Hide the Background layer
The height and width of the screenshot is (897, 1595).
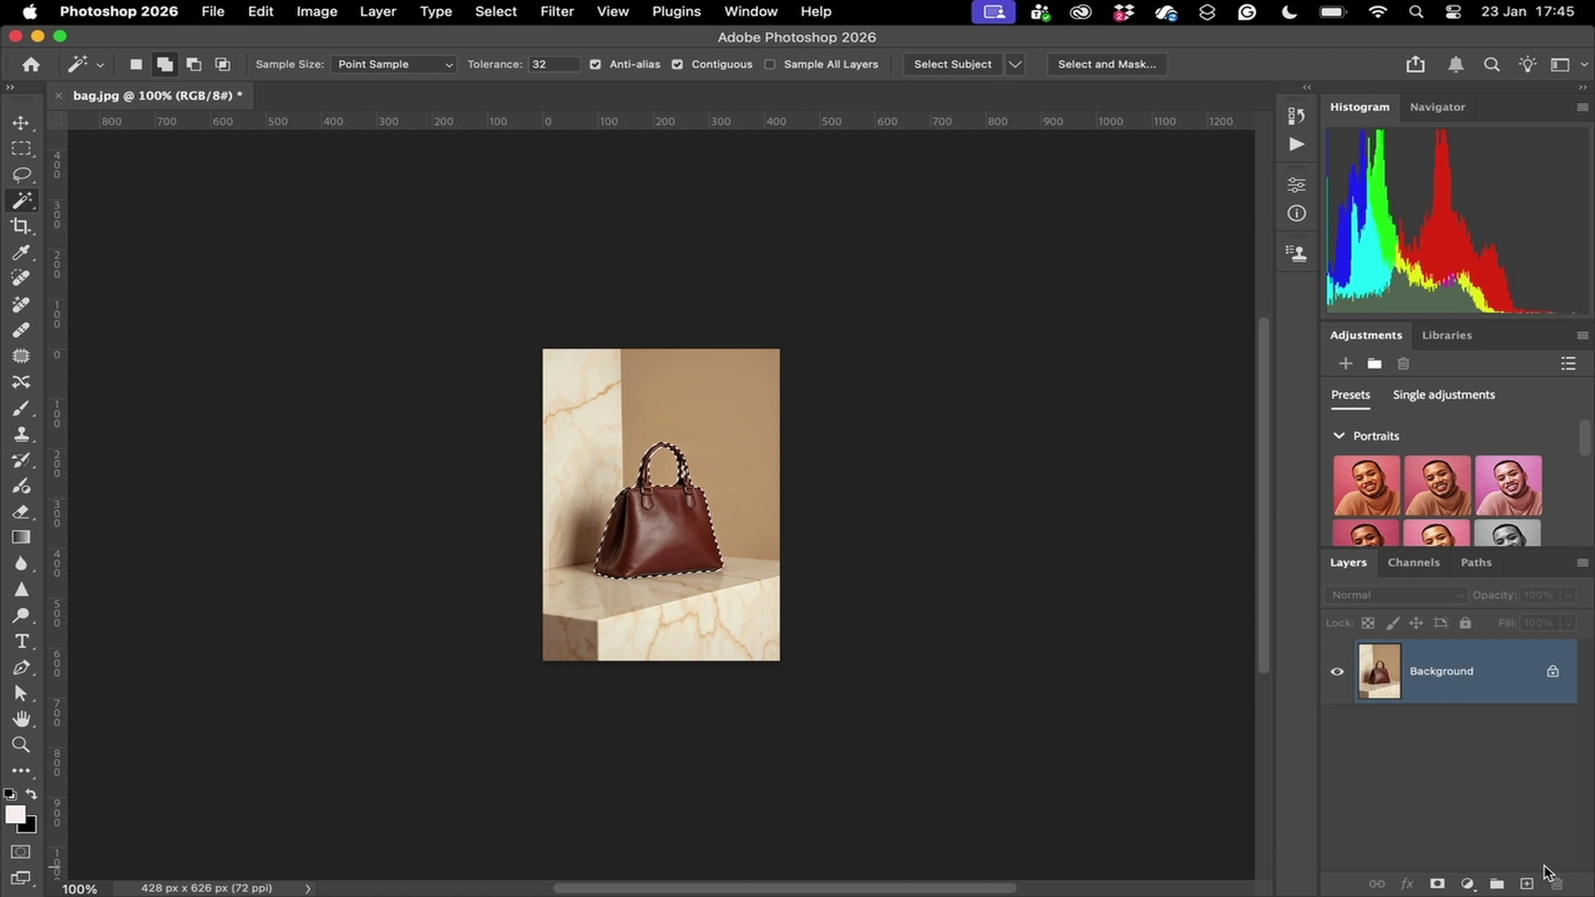point(1337,671)
